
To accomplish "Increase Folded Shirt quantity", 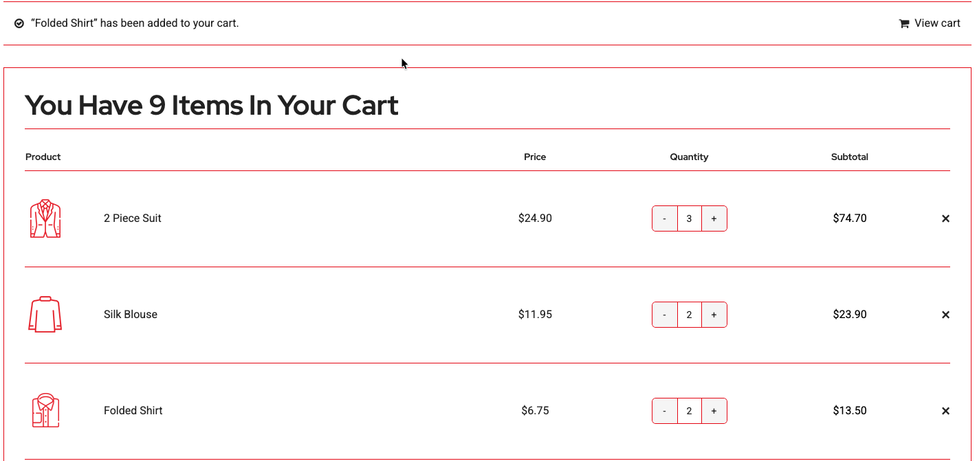I will [x=714, y=411].
